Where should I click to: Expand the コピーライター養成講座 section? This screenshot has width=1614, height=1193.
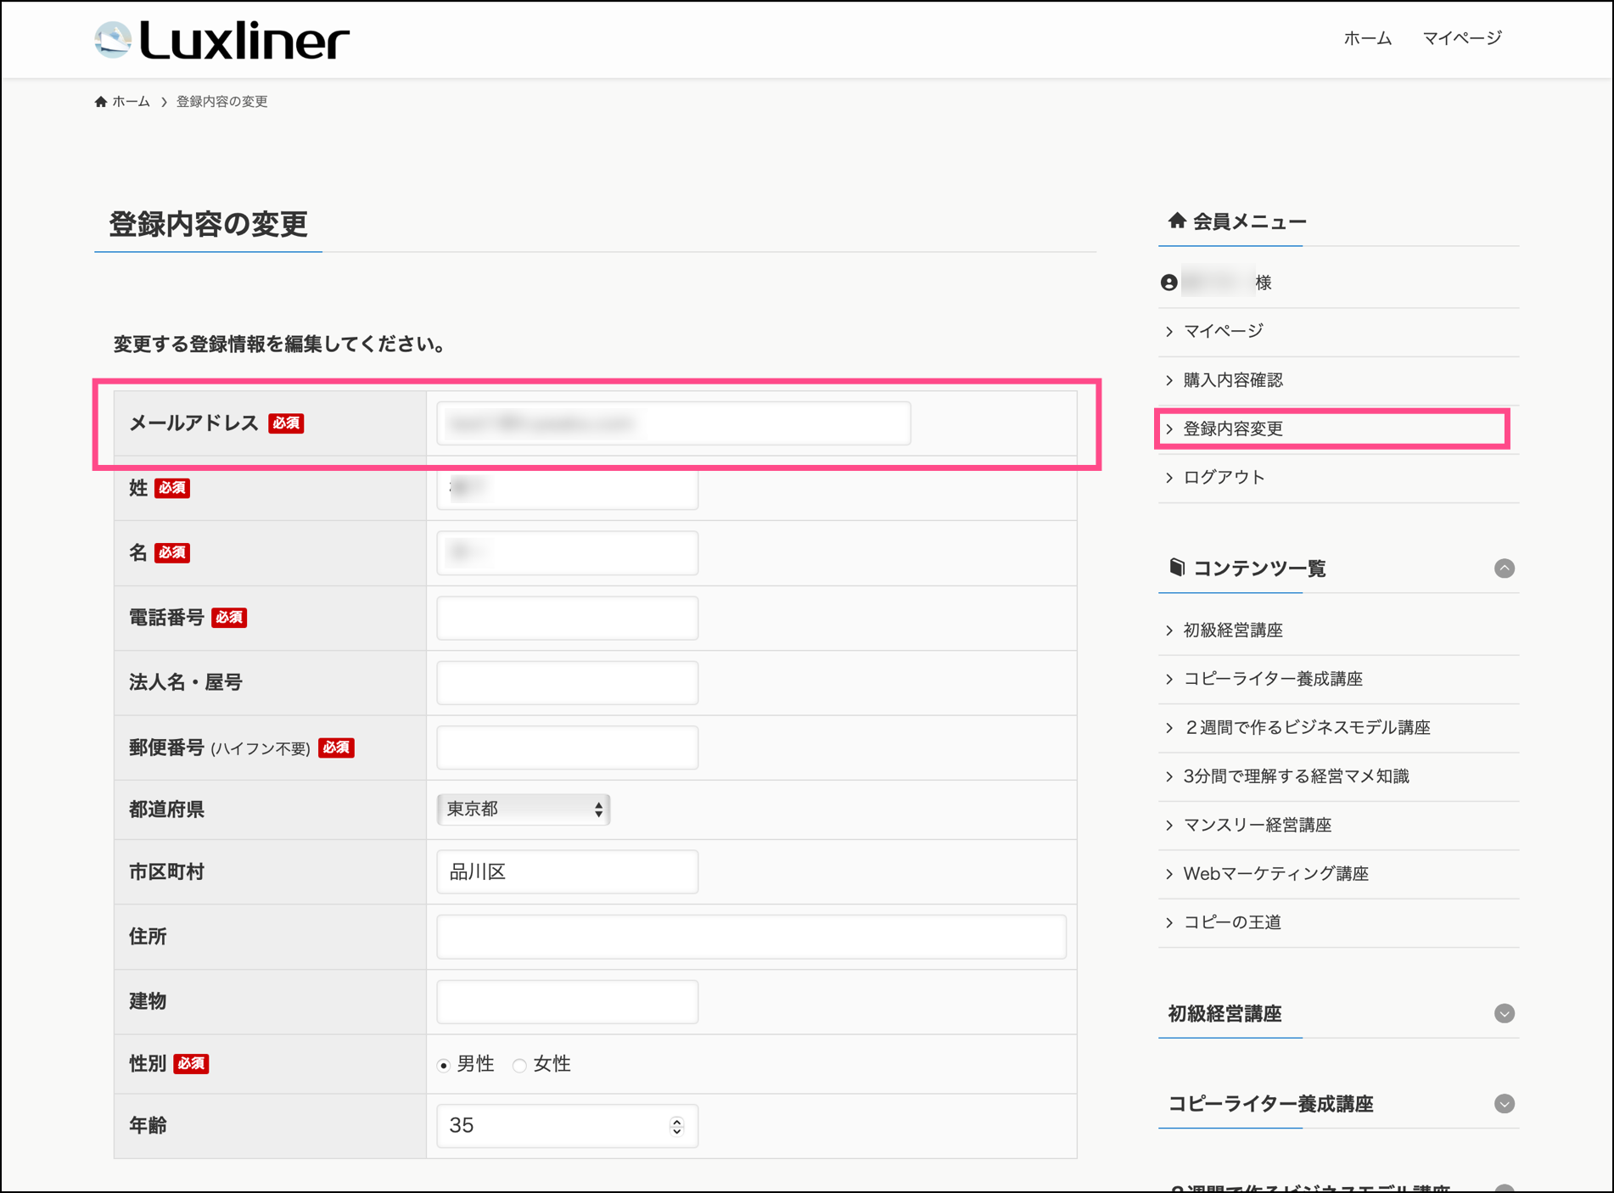(x=1504, y=1104)
